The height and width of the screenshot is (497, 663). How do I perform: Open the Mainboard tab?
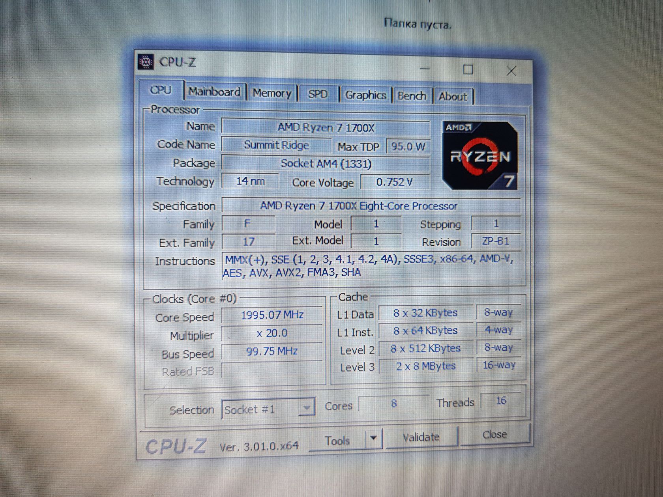point(214,92)
